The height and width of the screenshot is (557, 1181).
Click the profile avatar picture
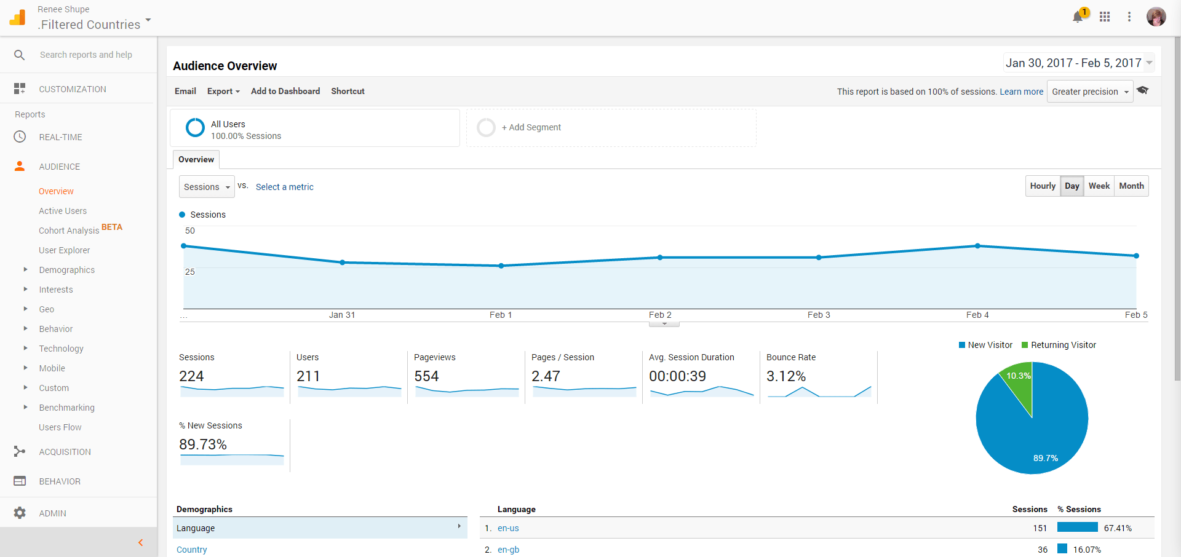(1156, 17)
